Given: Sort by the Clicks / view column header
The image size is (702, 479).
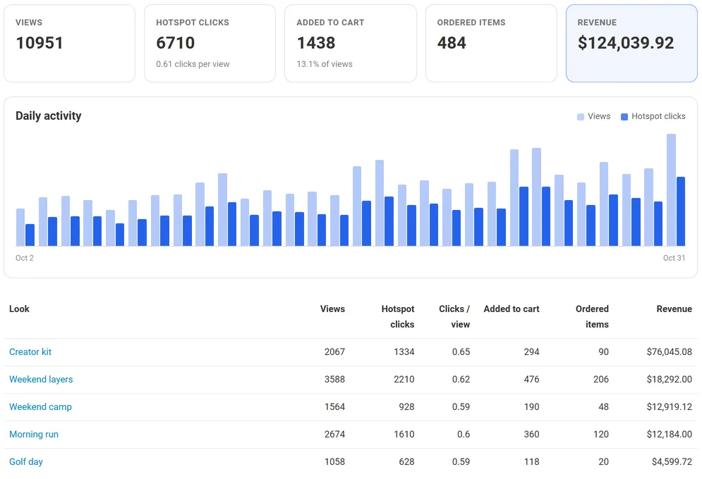Looking at the screenshot, I should [454, 316].
